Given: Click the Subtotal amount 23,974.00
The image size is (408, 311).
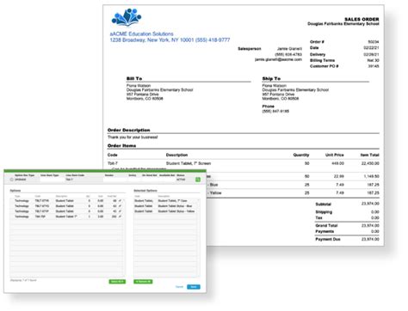Looking at the screenshot, I should tap(370, 204).
